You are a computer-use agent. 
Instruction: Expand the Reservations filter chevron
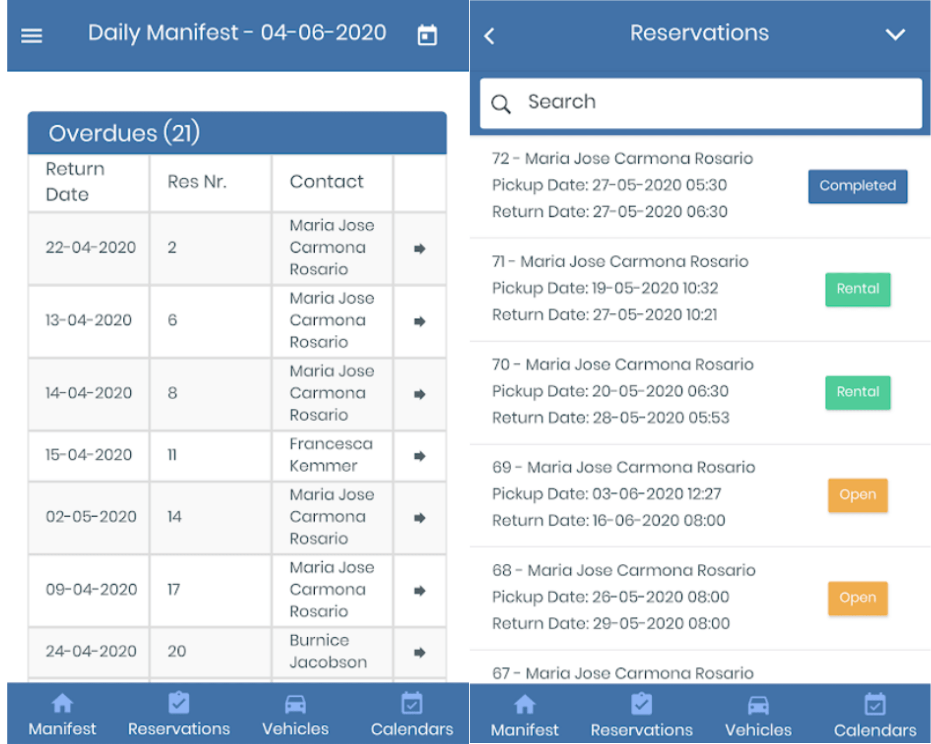(x=895, y=34)
